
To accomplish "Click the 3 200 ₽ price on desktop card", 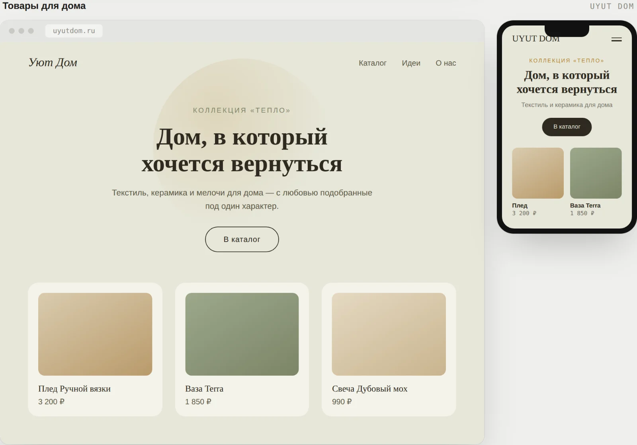I will point(51,402).
